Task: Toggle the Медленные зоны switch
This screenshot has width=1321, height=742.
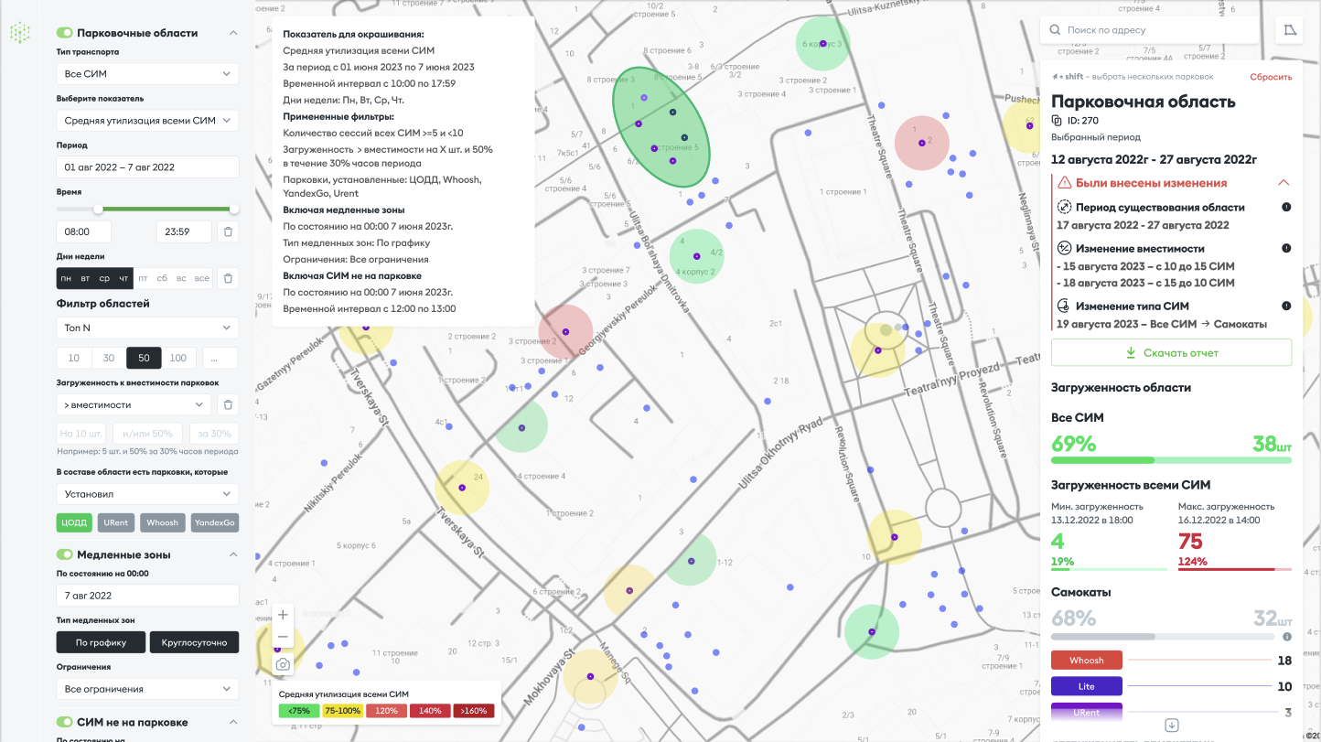Action: 64,554
